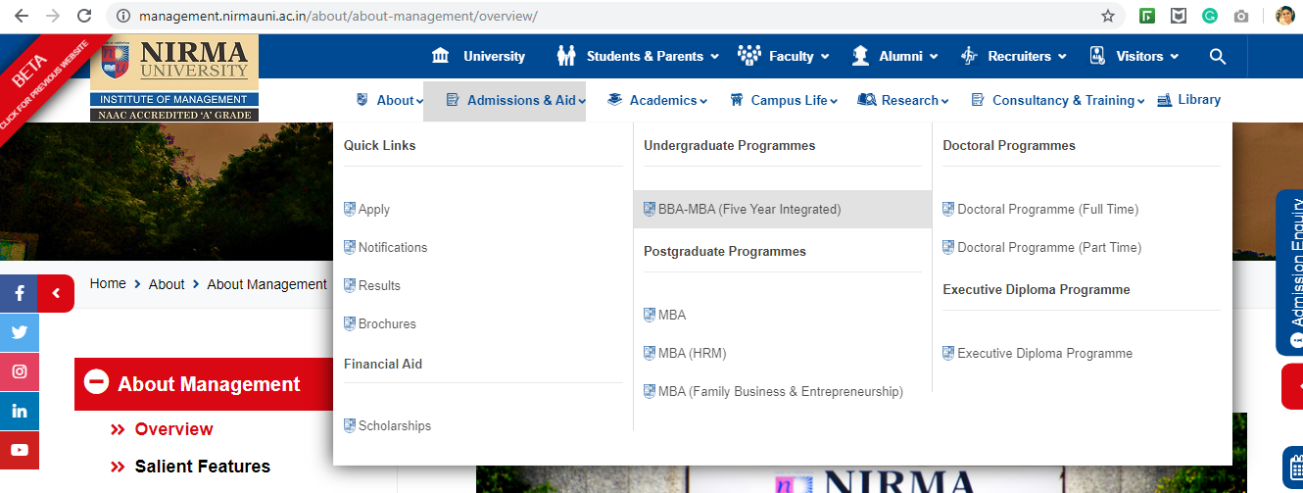Screen dimensions: 1303x493
Task: Click the Facebook social sidebar icon
Action: (19, 293)
